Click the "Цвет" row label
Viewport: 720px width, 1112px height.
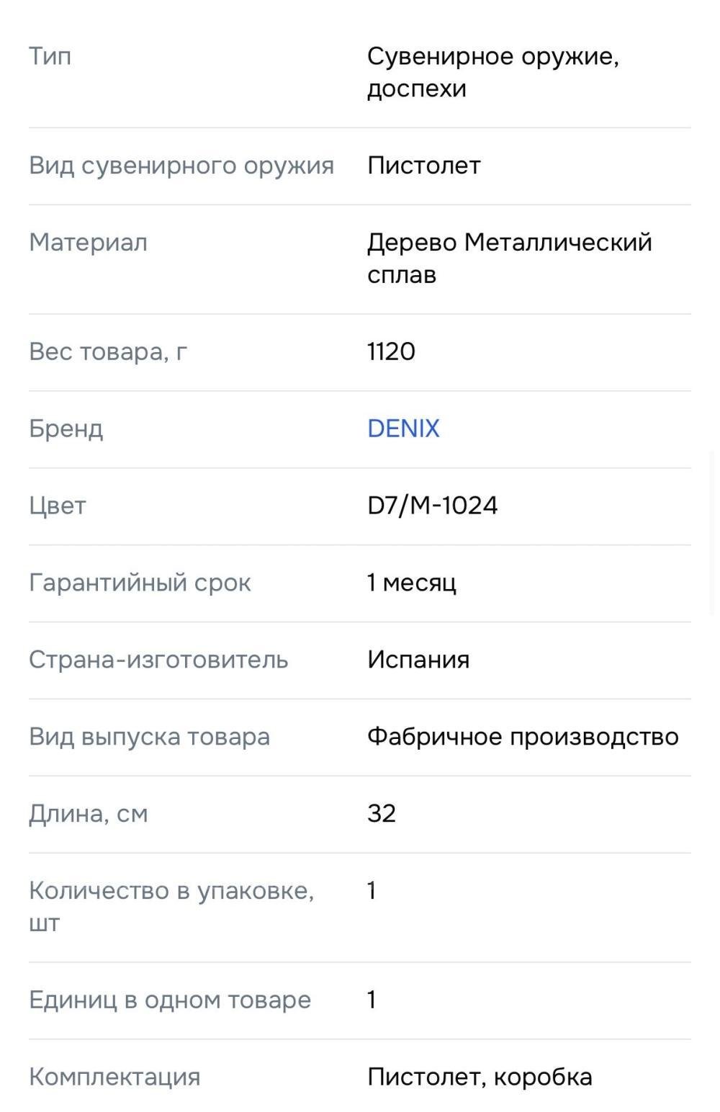coord(58,506)
